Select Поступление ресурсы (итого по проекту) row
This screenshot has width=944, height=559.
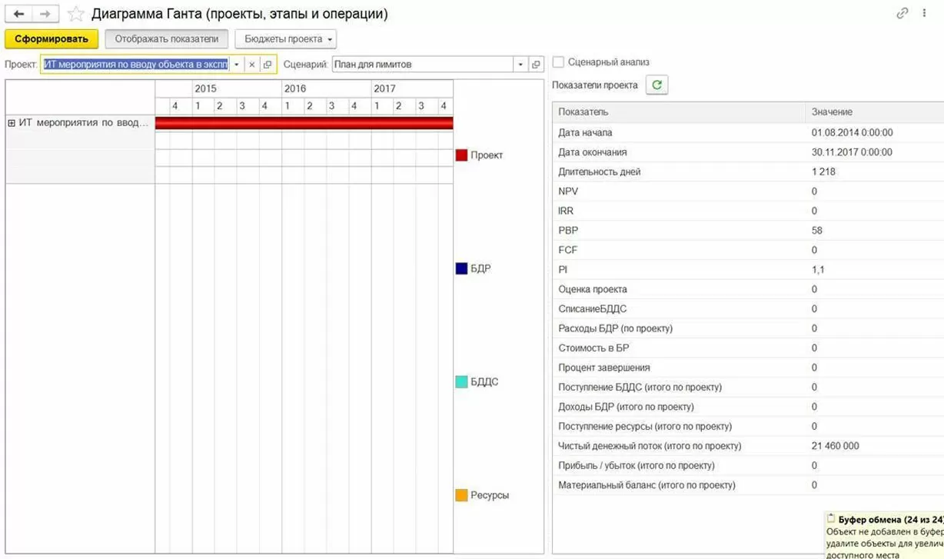tap(748, 427)
